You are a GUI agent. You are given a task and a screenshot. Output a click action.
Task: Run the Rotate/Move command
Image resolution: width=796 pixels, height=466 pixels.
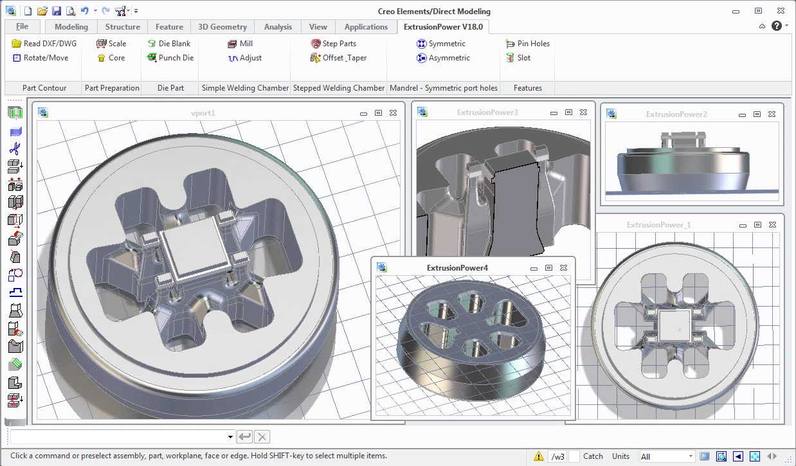[x=41, y=58]
